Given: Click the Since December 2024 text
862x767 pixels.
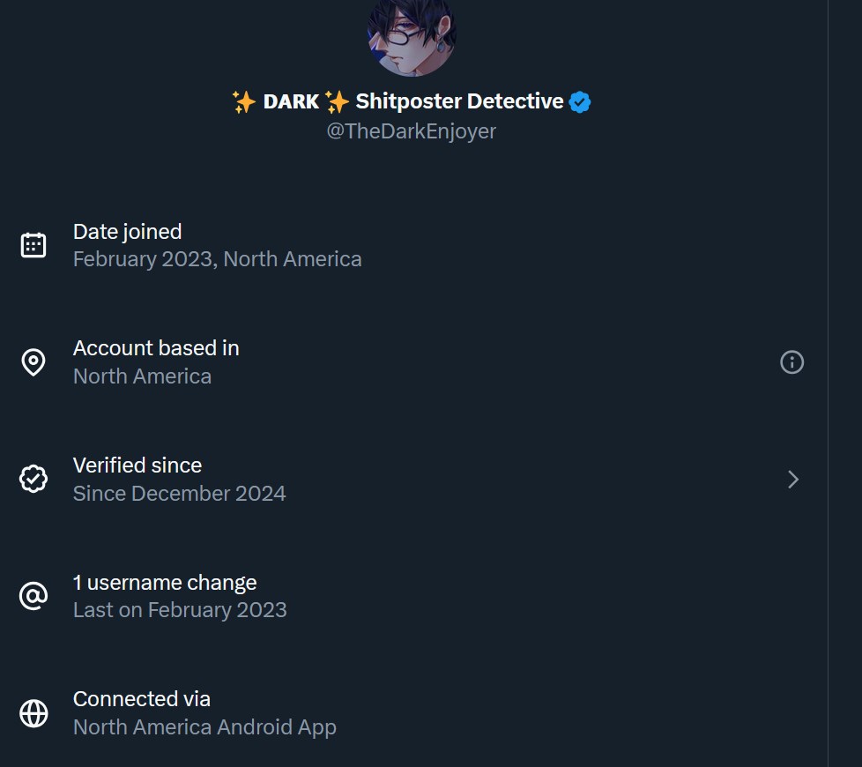Looking at the screenshot, I should tap(180, 493).
